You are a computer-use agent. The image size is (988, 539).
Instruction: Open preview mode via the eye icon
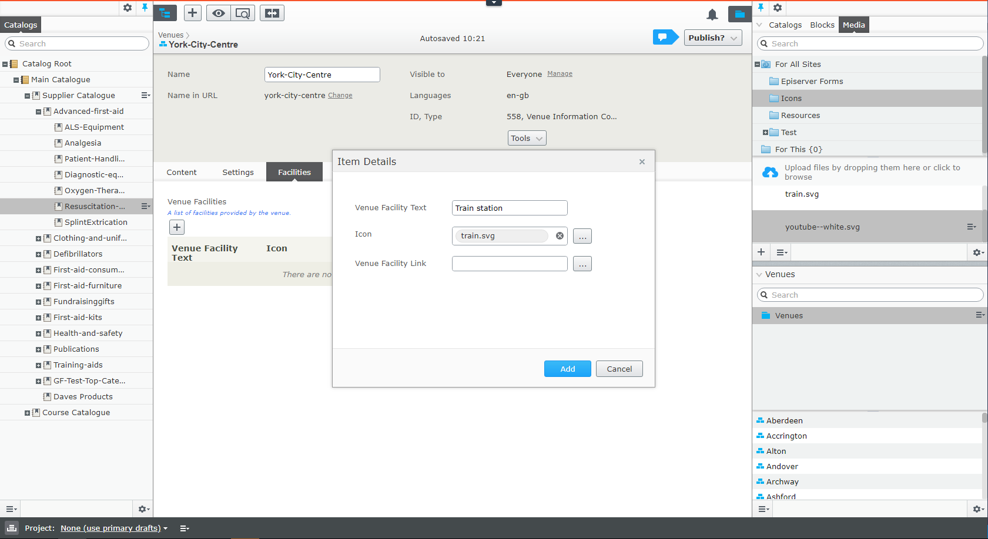click(x=218, y=12)
